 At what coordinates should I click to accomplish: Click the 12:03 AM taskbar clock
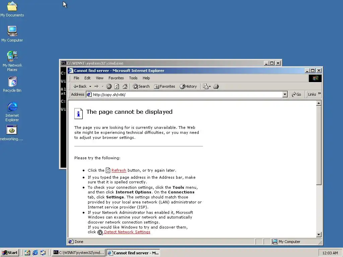[x=330, y=253]
